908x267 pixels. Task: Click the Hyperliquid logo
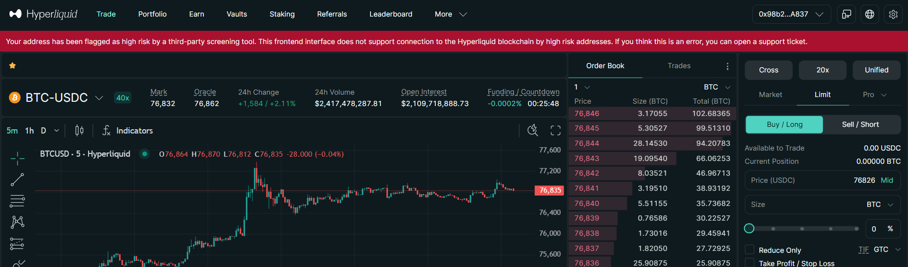[44, 14]
